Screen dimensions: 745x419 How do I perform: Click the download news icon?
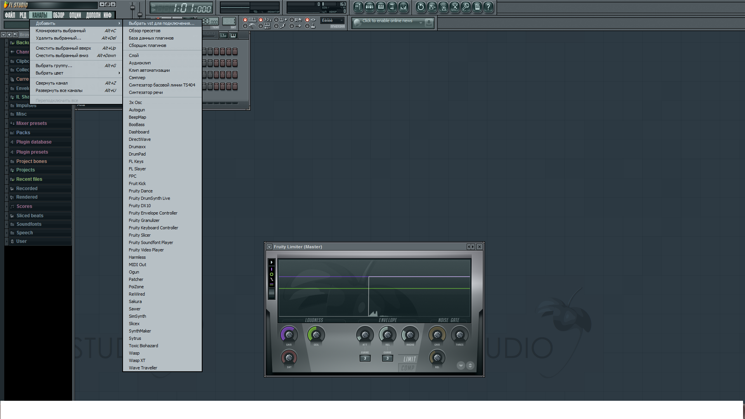429,23
